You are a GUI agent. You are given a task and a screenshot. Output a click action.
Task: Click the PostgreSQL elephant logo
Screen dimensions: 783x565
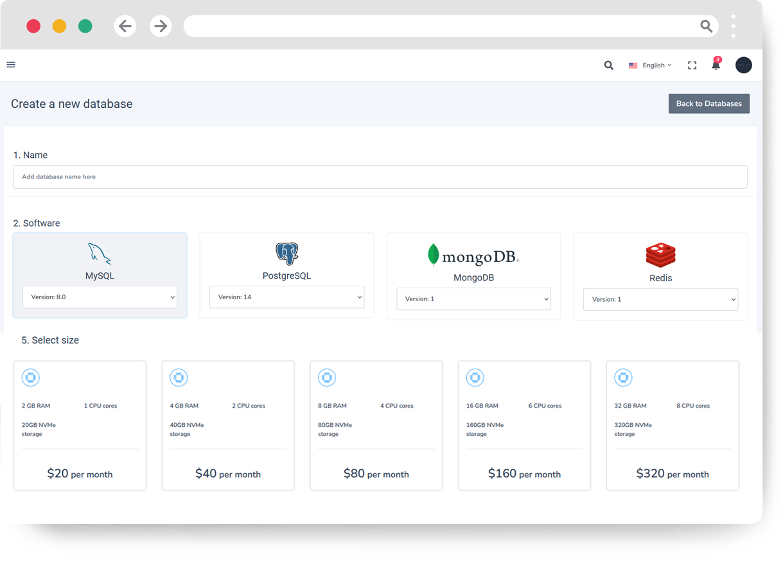pos(286,253)
